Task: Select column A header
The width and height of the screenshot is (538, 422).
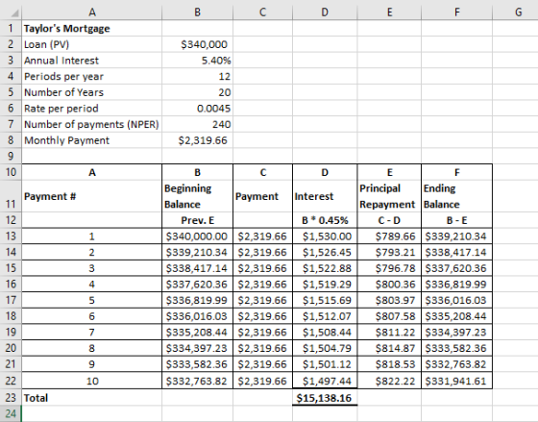Action: pyautogui.click(x=92, y=12)
